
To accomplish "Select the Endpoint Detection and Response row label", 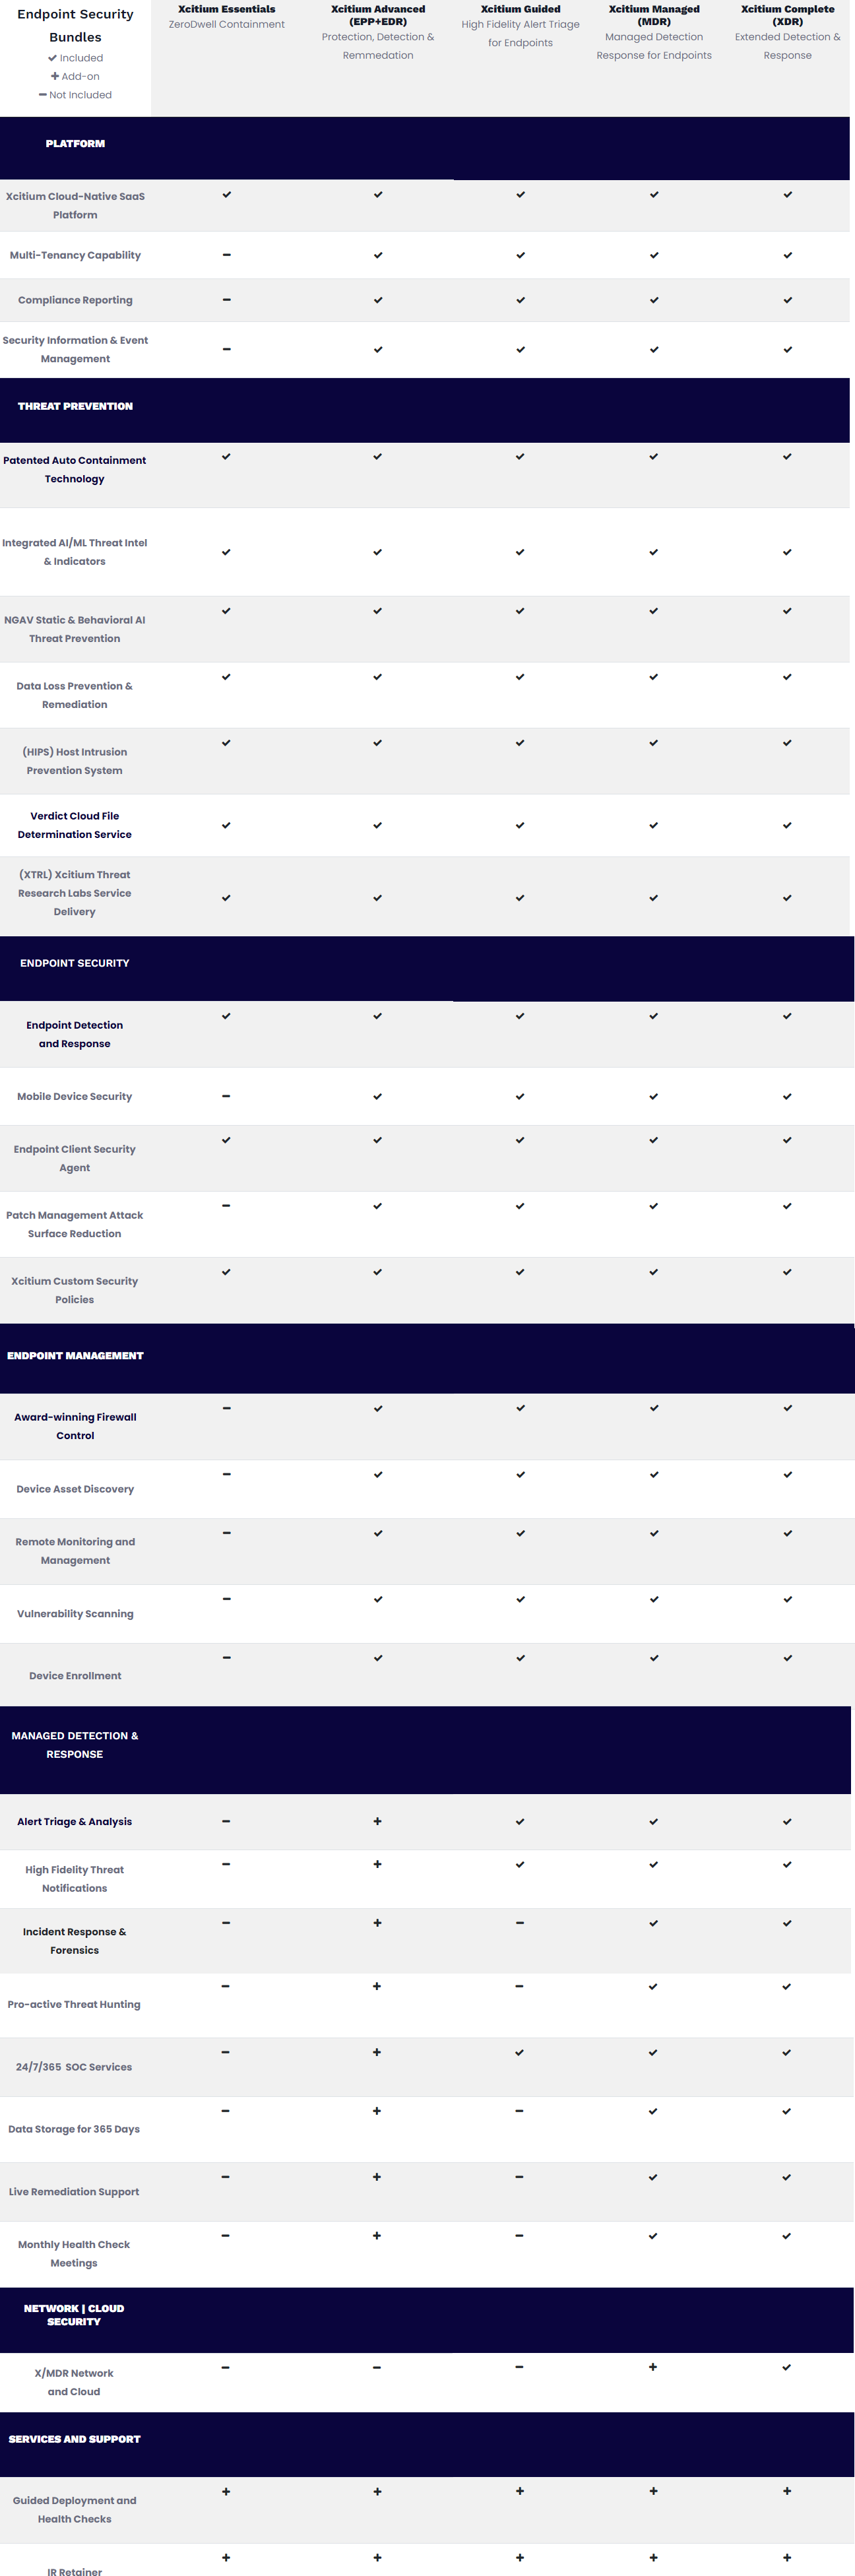I will coord(75,1034).
